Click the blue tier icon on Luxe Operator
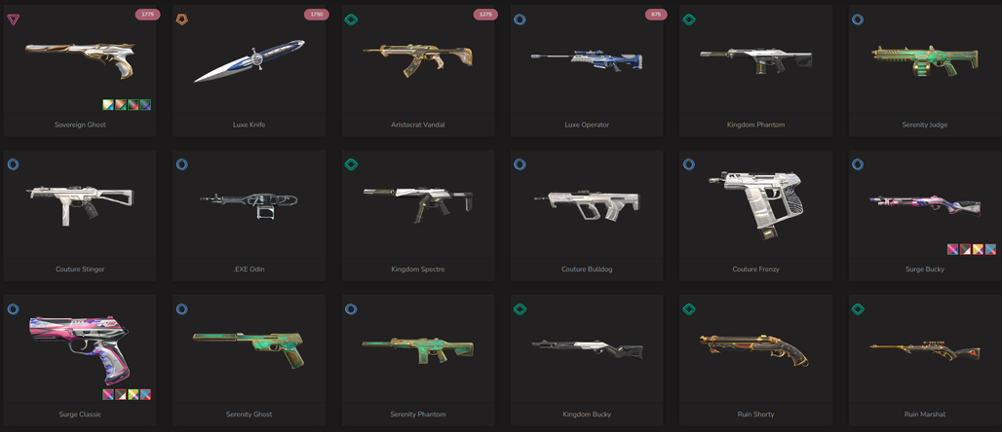Viewport: 1002px width, 432px height. (x=520, y=19)
